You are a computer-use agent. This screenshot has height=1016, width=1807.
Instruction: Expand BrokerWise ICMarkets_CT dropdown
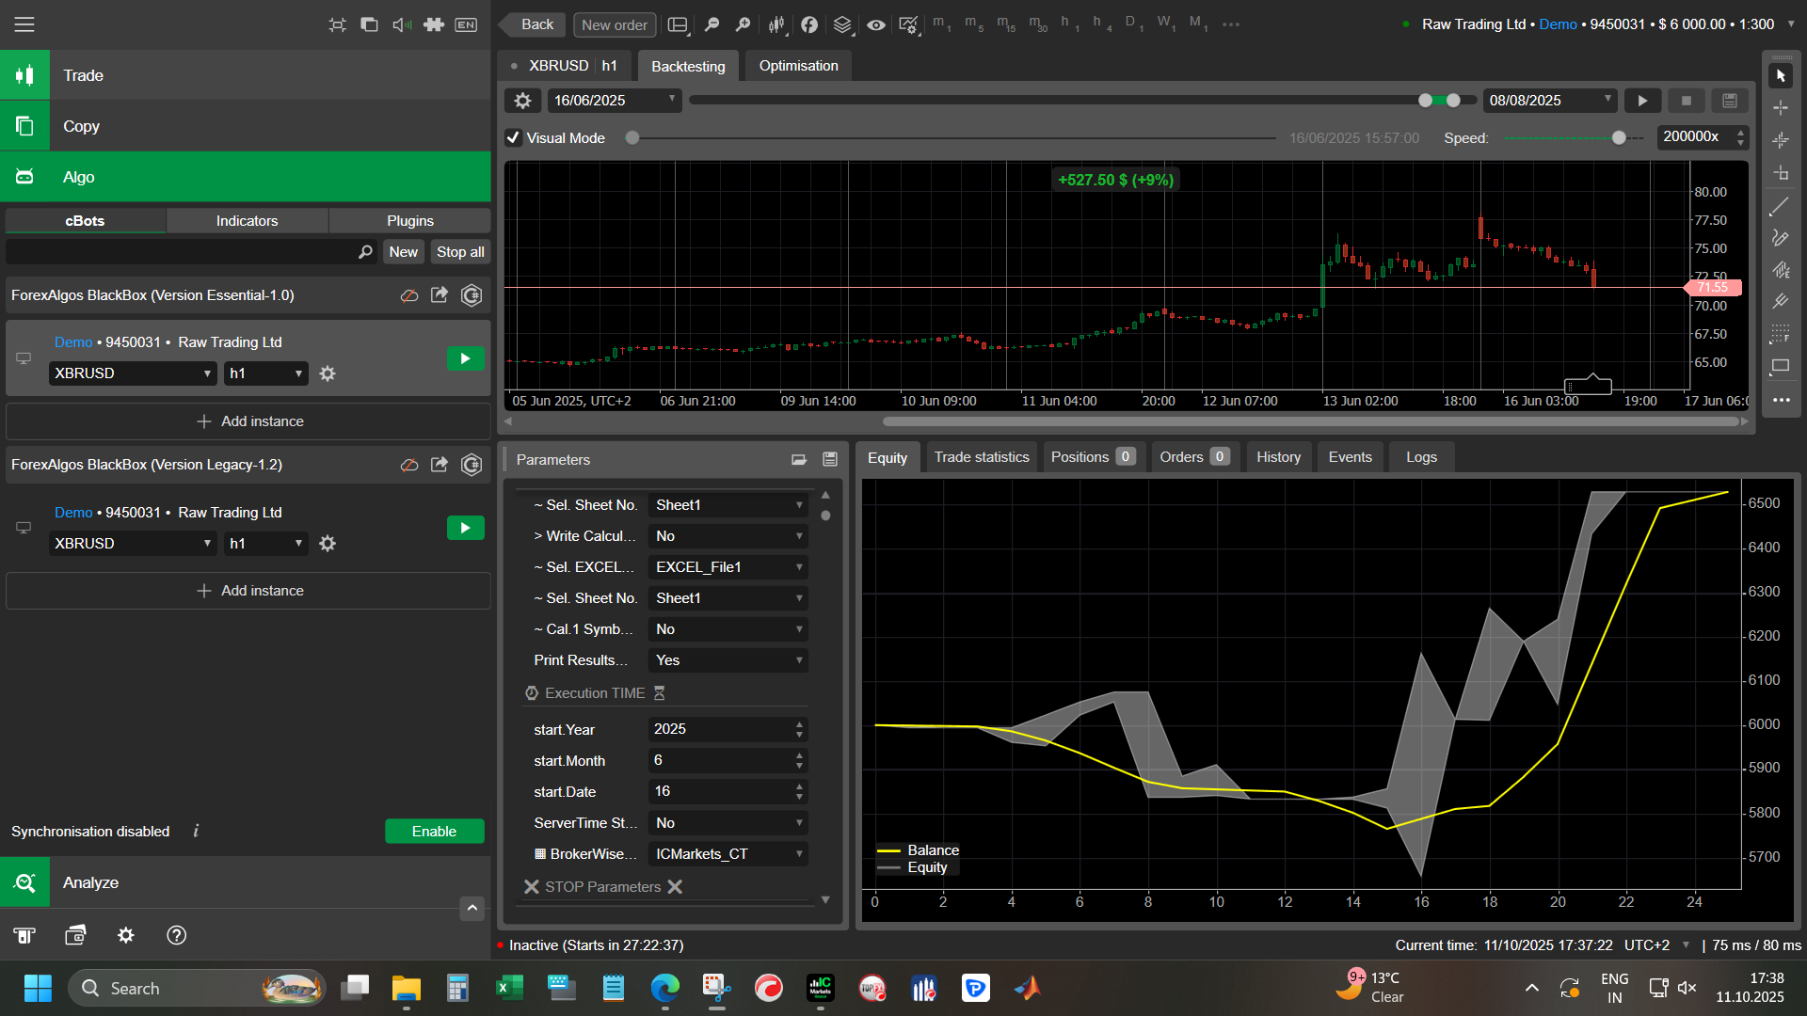tap(728, 854)
